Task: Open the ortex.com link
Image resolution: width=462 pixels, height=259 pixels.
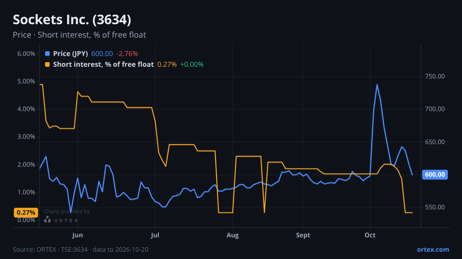Action: point(433,249)
